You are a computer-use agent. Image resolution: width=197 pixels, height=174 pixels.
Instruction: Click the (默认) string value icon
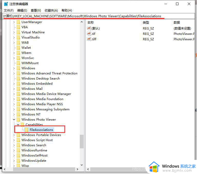click(89, 28)
